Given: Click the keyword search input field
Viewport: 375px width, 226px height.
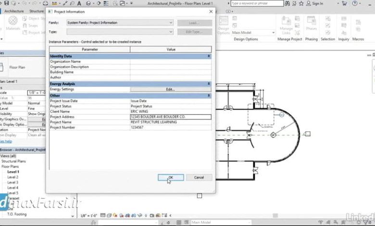Looking at the screenshot, I should pyautogui.click(x=257, y=3).
